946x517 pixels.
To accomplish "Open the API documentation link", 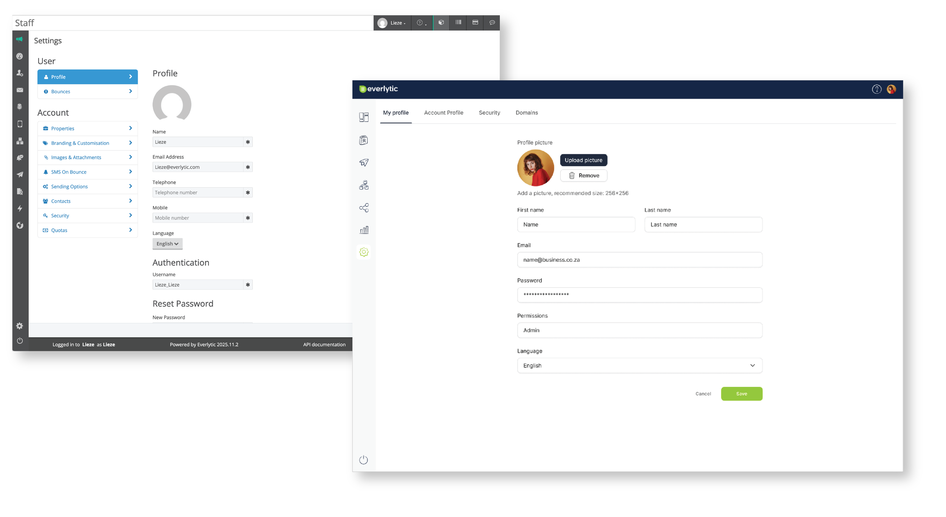I will tap(324, 345).
